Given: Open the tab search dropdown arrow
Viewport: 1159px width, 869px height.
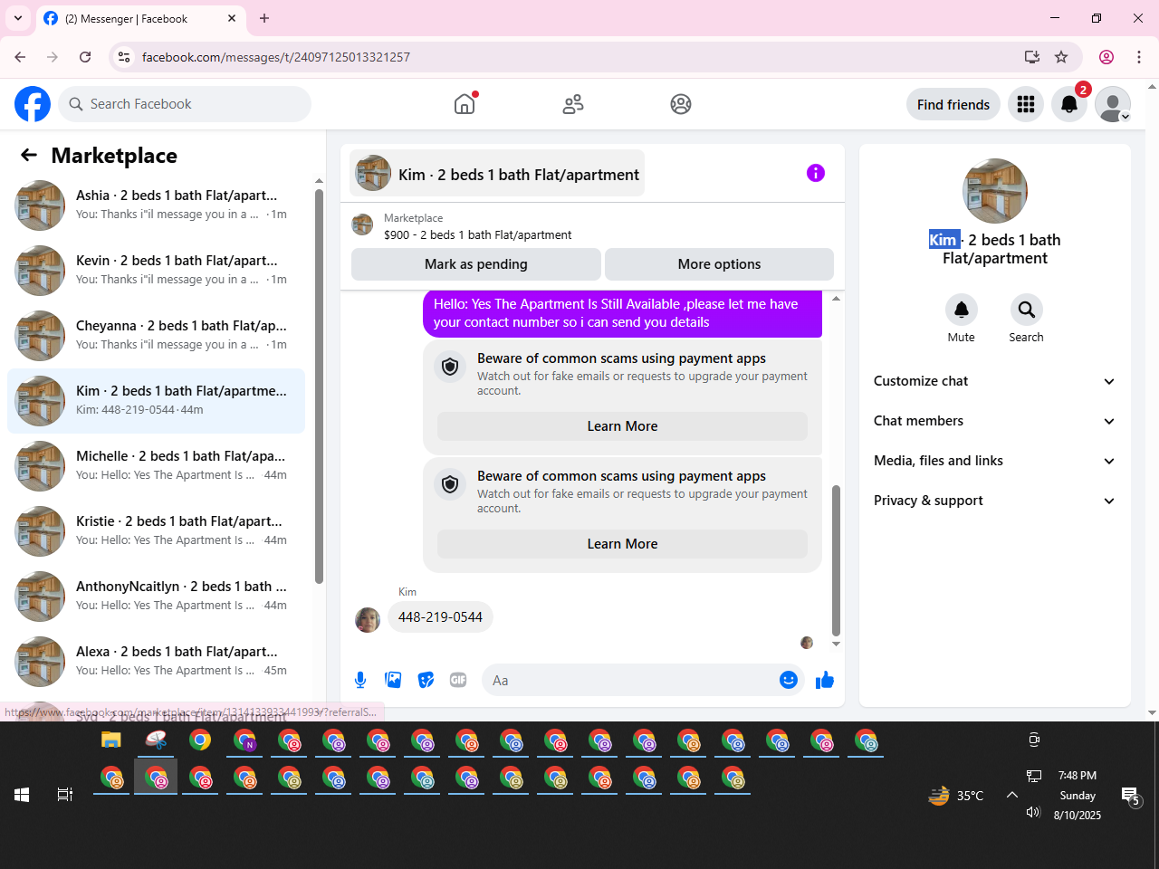Looking at the screenshot, I should point(18,18).
